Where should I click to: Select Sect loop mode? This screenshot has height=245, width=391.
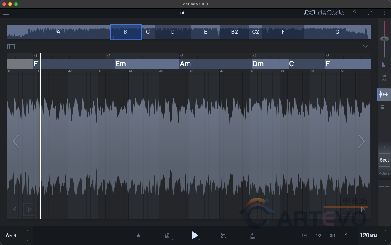point(384,160)
